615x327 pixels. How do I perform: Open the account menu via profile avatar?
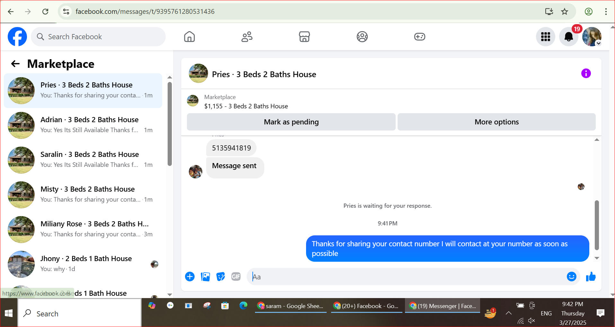[592, 37]
